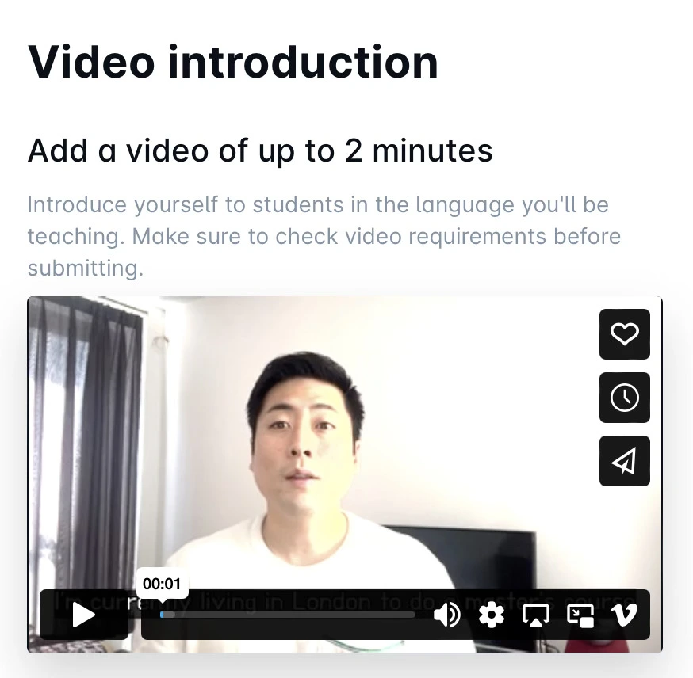The image size is (693, 678).
Task: Add video to Watch Later clock icon
Action: click(x=625, y=398)
